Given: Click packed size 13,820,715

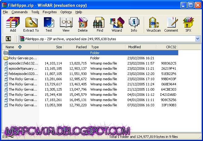Looking at the screenshot, I should 78,63.
